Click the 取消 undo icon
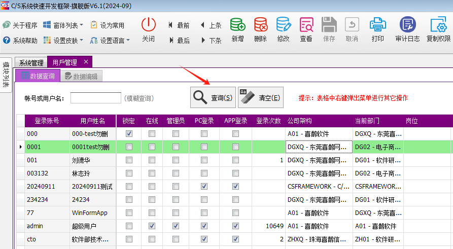453x249 pixels. point(352,25)
